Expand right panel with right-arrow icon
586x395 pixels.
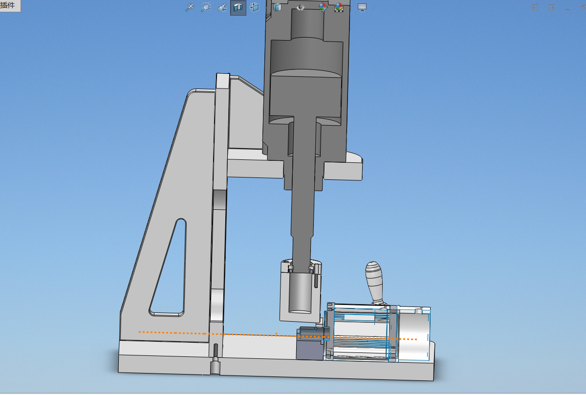551,7
